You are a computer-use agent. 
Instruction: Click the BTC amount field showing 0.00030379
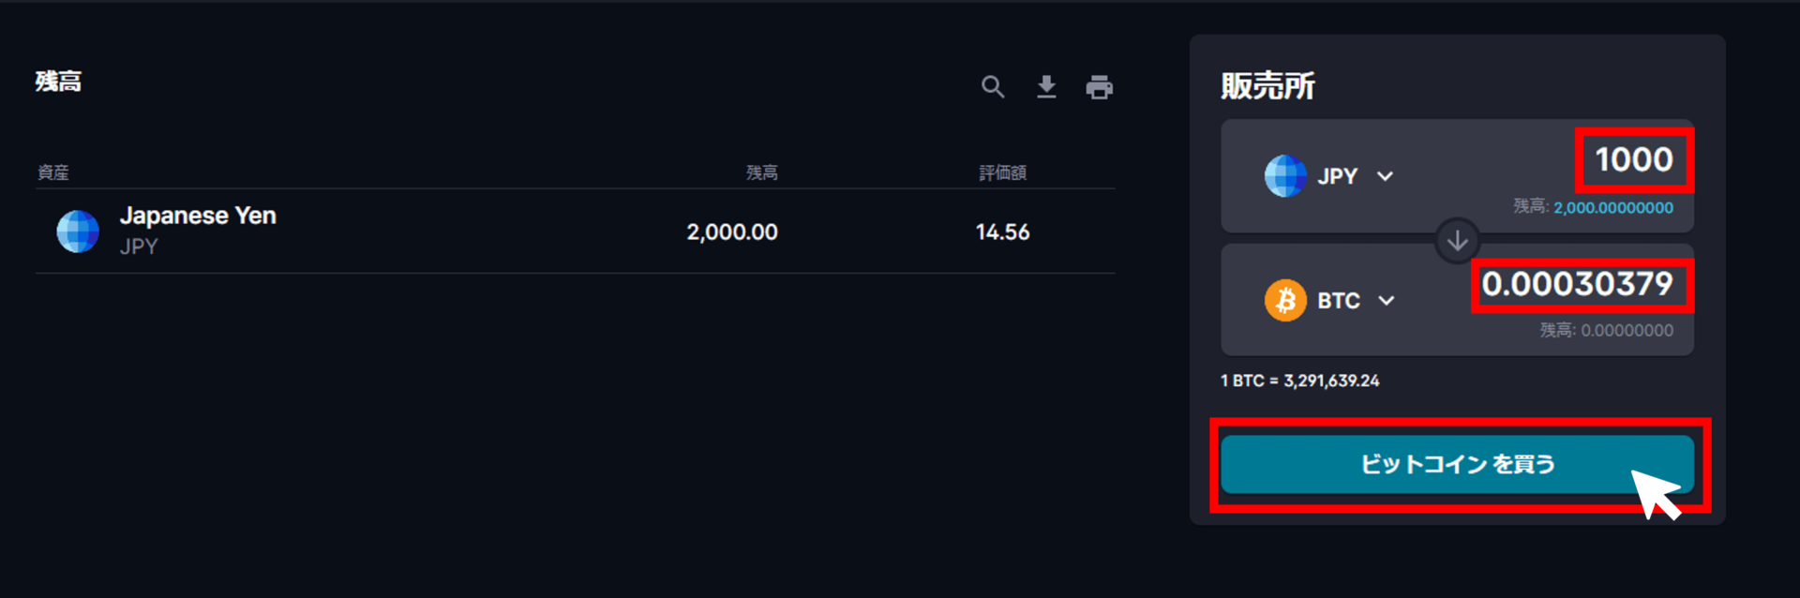[x=1578, y=284]
